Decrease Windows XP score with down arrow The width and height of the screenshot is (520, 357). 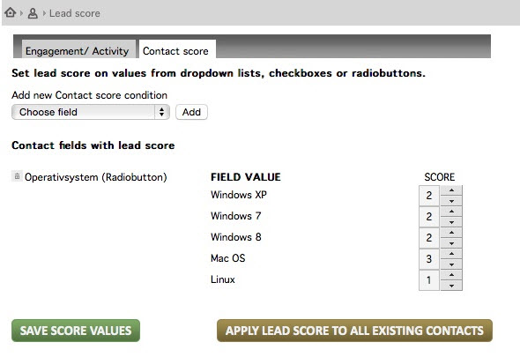[451, 201]
